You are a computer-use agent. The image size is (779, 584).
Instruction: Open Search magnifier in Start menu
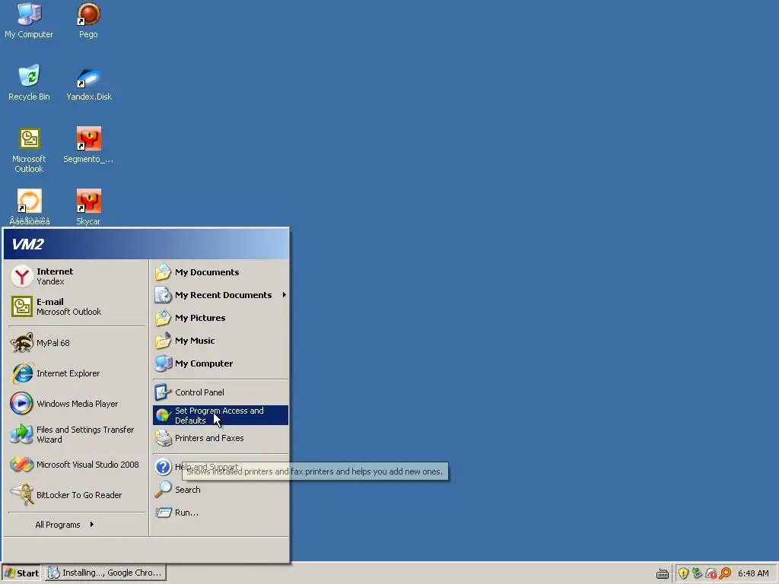pyautogui.click(x=163, y=490)
